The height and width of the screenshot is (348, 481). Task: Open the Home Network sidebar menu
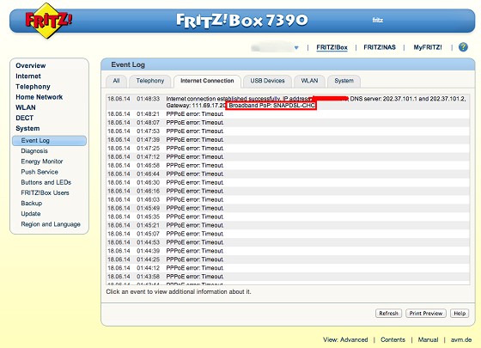pos(39,97)
